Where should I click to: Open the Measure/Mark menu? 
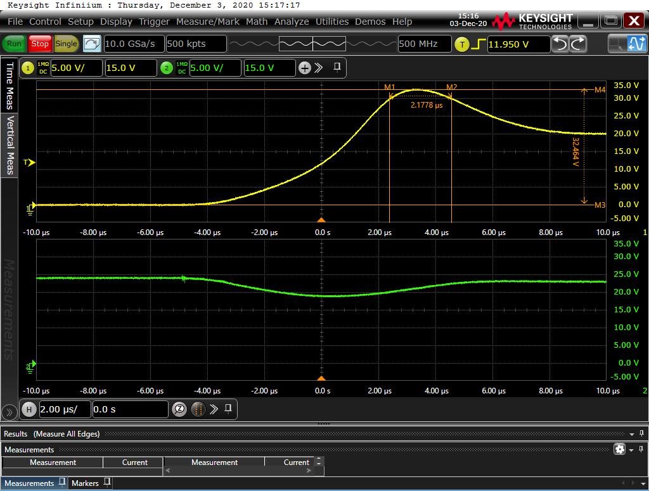[x=208, y=22]
